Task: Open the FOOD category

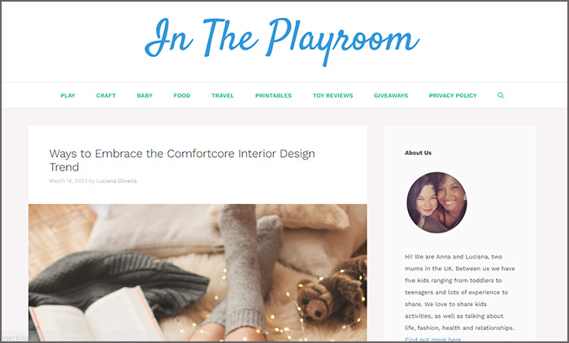Action: pos(182,95)
